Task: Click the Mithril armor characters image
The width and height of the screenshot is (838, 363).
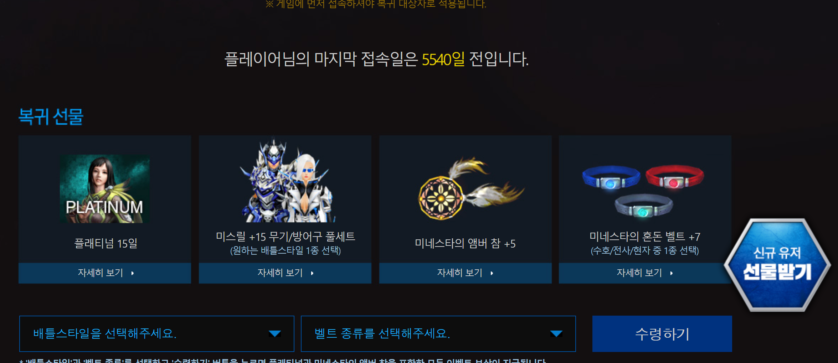Action: coord(286,181)
